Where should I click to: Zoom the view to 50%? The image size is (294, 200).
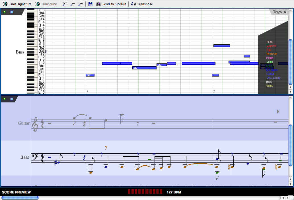[x=65, y=4]
